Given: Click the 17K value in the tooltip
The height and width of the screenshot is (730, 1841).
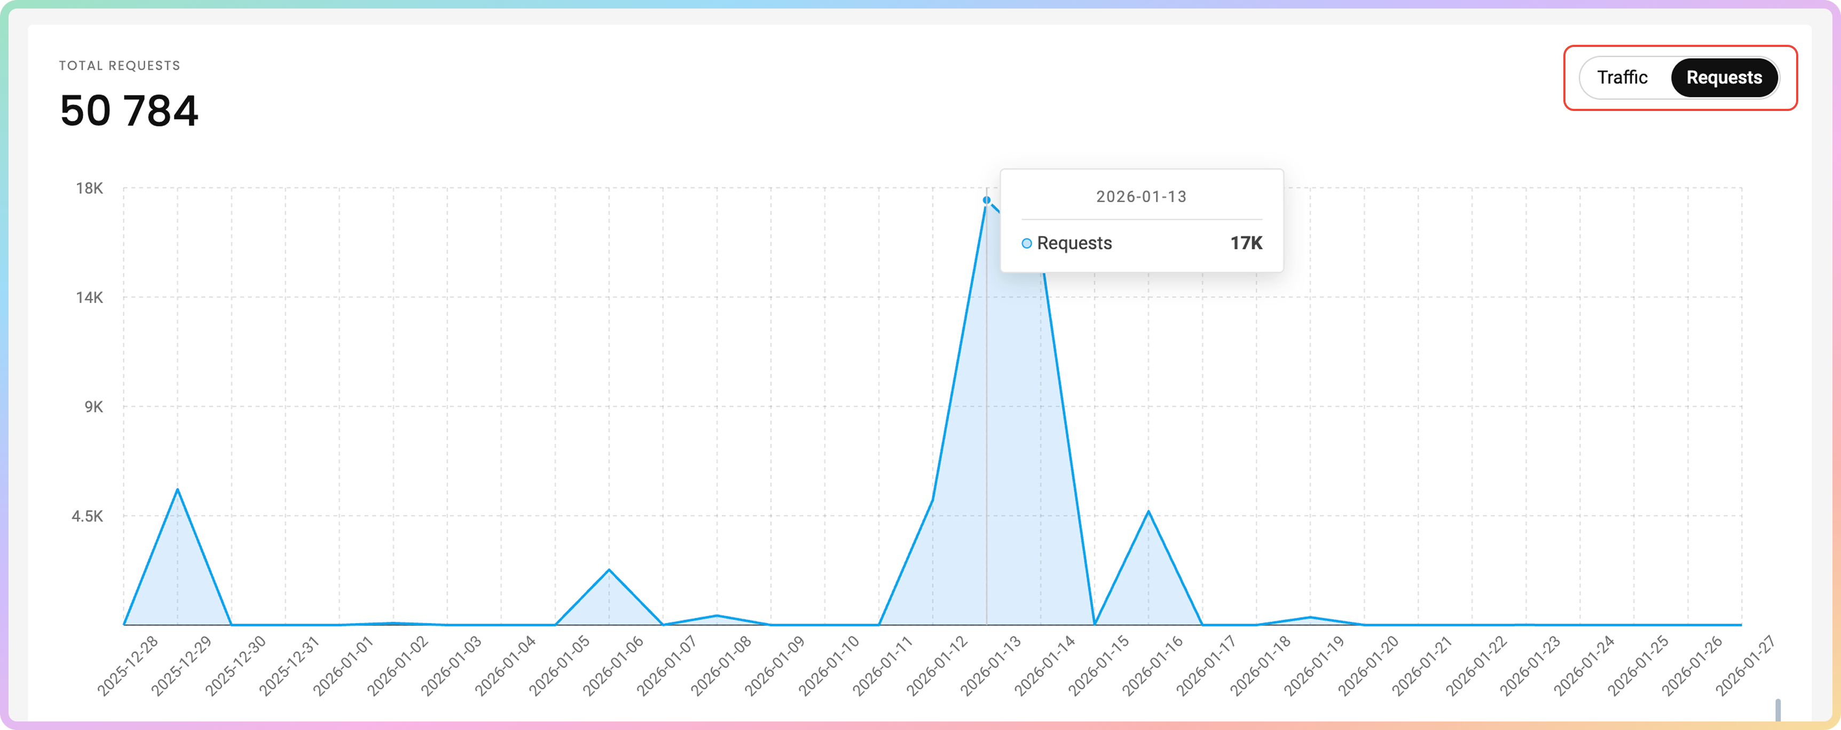Looking at the screenshot, I should point(1246,243).
